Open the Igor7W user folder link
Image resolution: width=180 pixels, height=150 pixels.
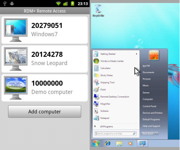coord(146,66)
